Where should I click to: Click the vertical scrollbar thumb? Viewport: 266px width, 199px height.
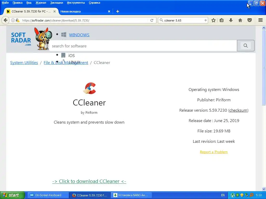point(264,68)
